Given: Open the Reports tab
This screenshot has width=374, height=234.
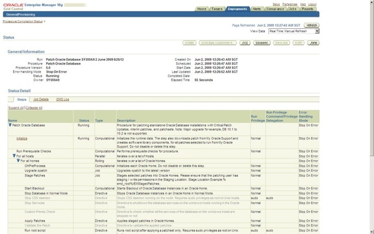Looking at the screenshot, I should pyautogui.click(x=307, y=9).
